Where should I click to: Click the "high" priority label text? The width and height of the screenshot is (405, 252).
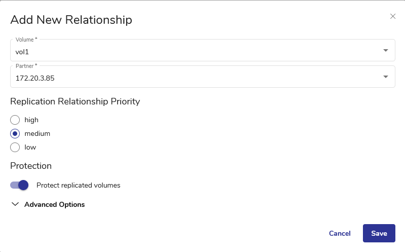[x=31, y=120]
